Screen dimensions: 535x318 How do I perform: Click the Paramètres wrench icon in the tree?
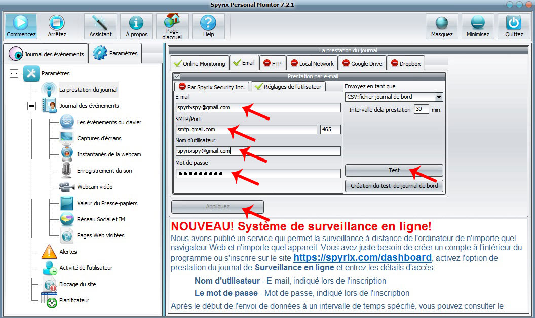tap(31, 73)
